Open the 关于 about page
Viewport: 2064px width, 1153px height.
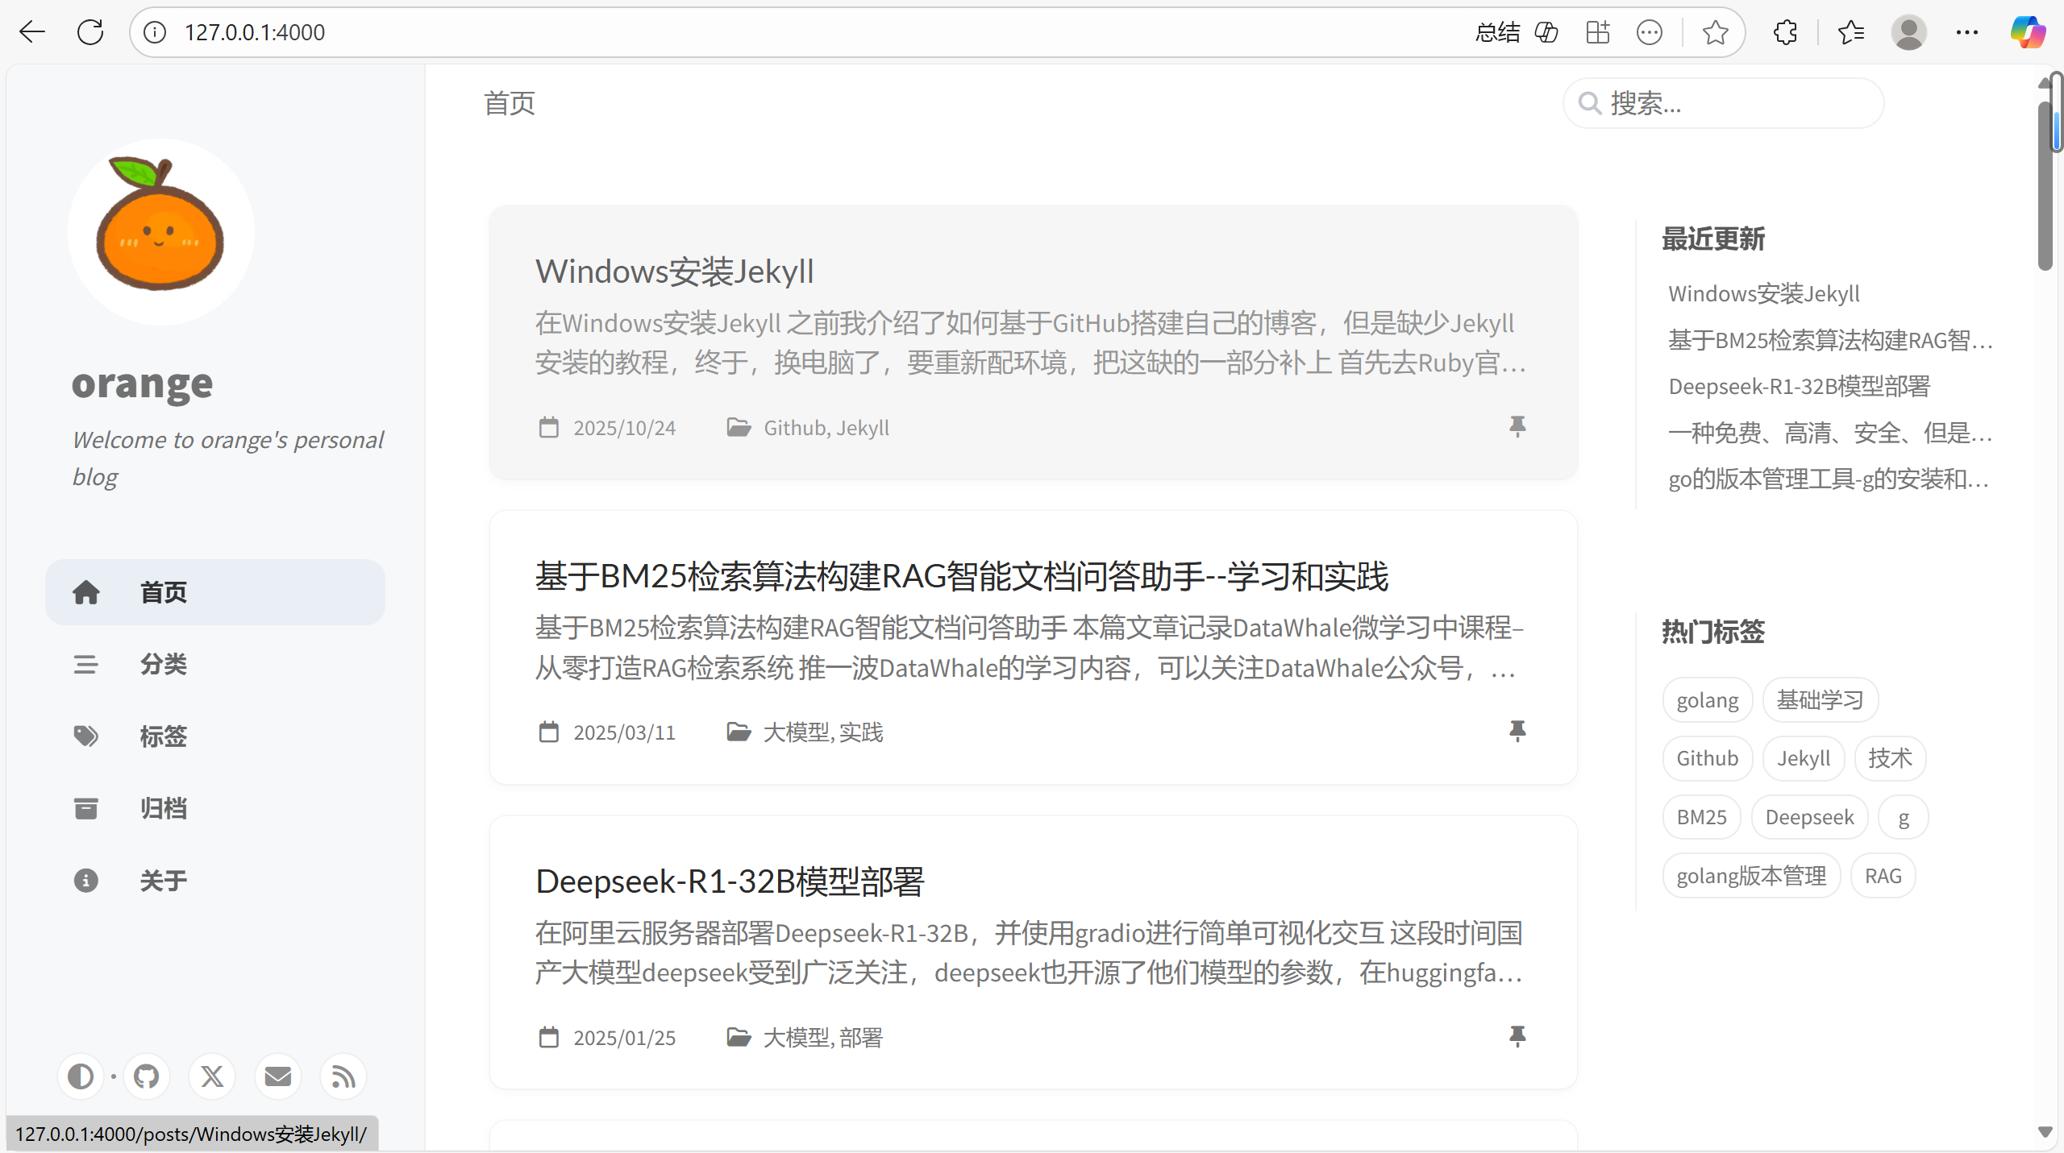click(215, 881)
